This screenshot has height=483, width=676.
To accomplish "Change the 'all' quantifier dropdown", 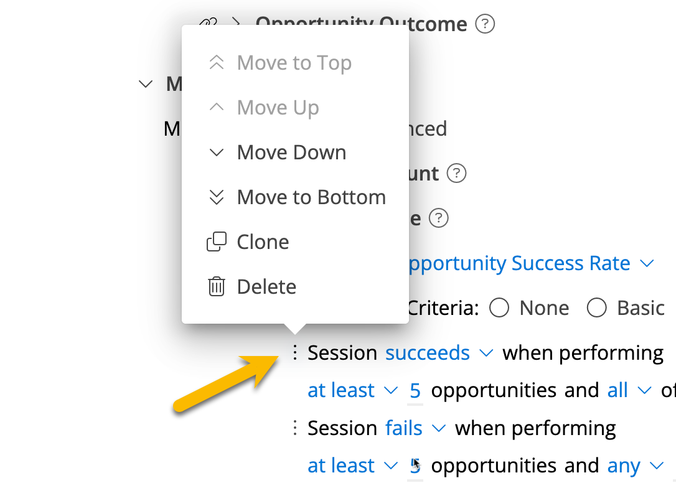I will pyautogui.click(x=629, y=390).
